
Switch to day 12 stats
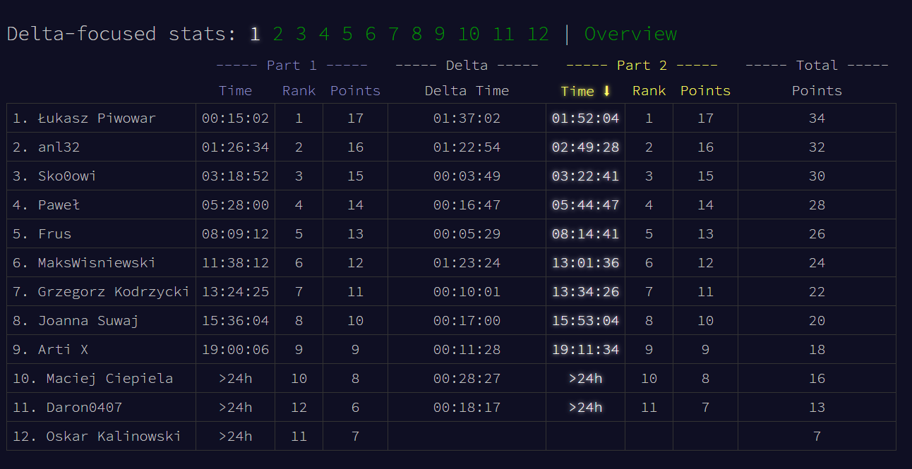pos(538,34)
